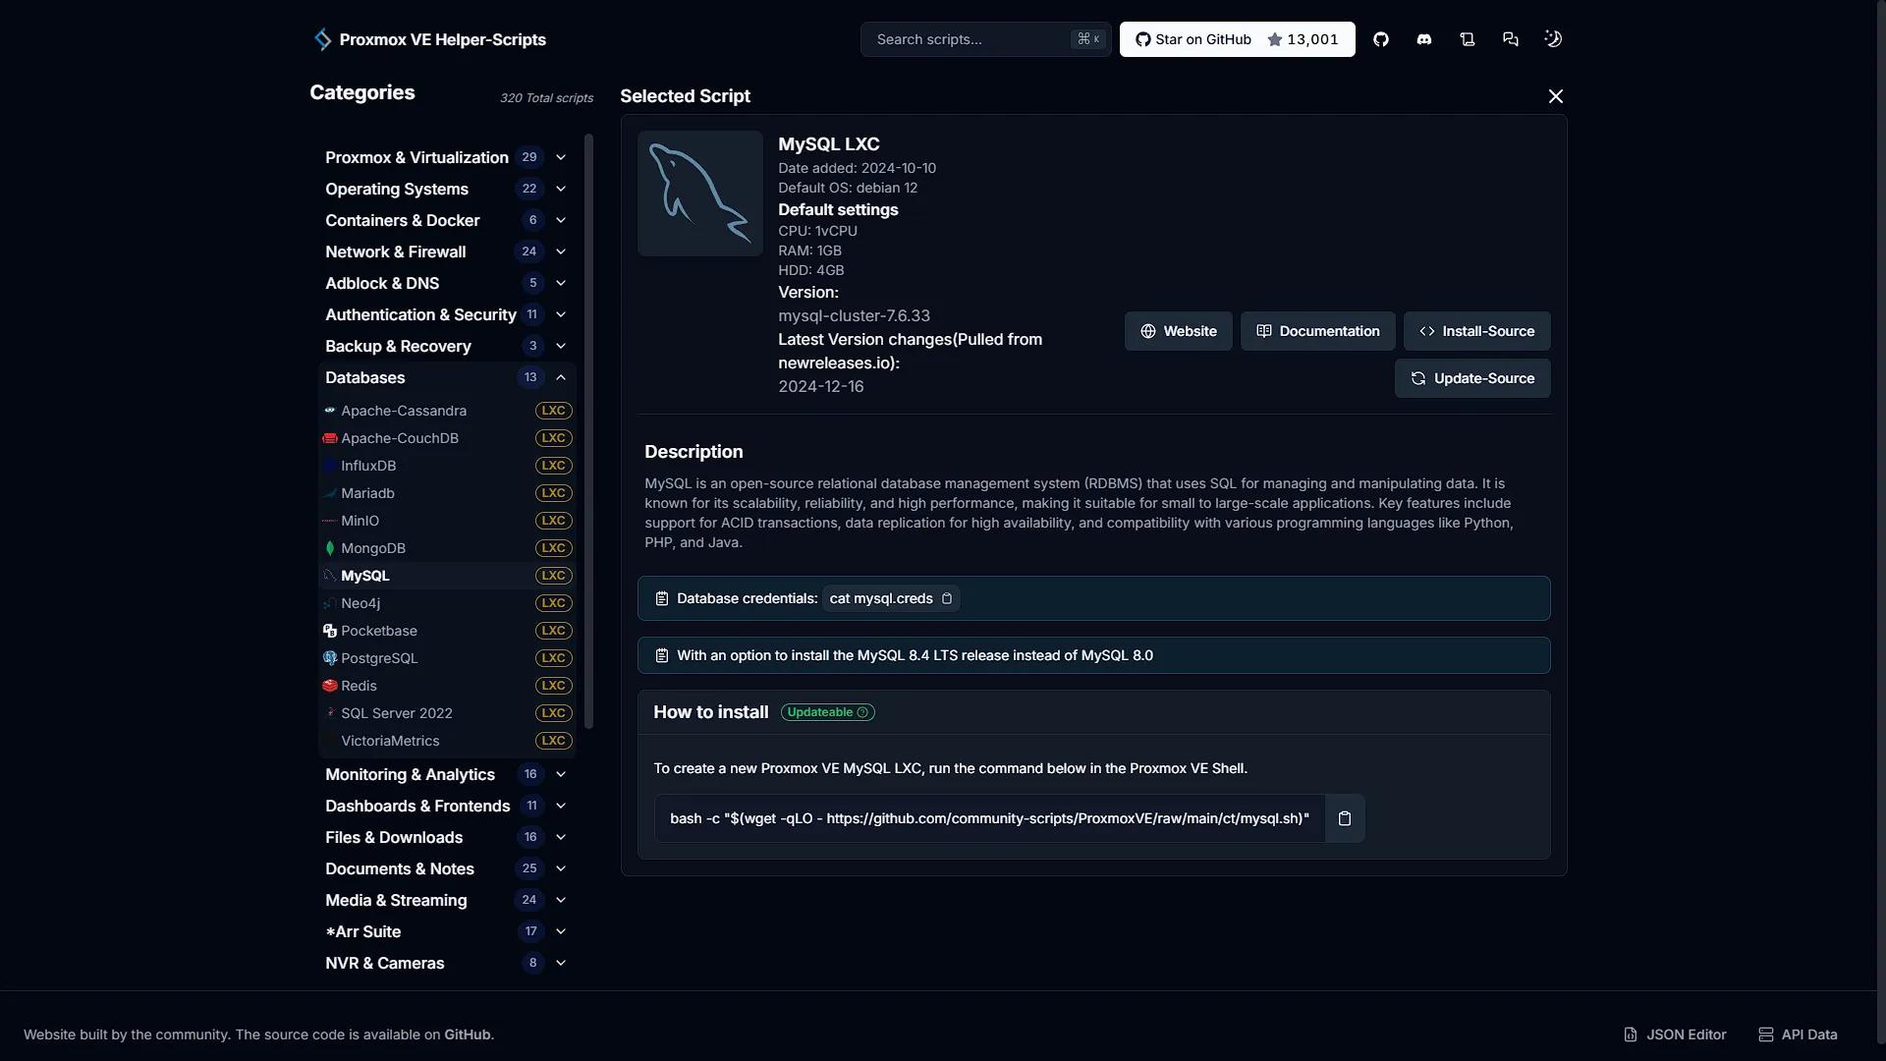Viewport: 1886px width, 1061px height.
Task: Copy the cat mysql.creds command
Action: [x=947, y=598]
